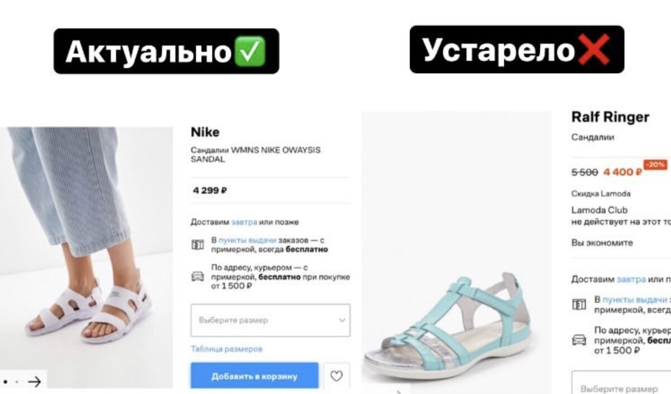The width and height of the screenshot is (671, 394).
Task: Click the courier car icon under Nike
Action: click(197, 276)
